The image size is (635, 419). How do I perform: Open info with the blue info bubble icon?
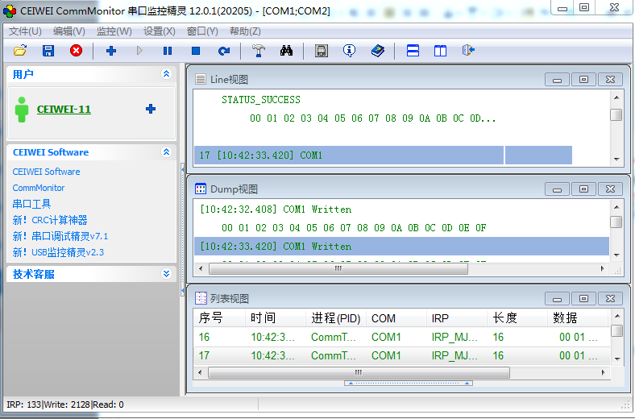pos(349,51)
